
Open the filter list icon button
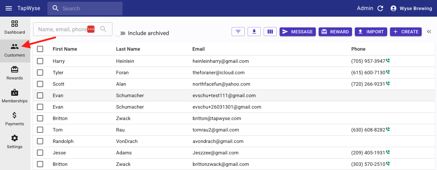pos(238,32)
